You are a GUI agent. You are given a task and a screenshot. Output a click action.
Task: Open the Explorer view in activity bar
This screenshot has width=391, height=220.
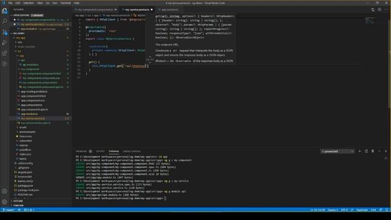[x=4, y=11]
